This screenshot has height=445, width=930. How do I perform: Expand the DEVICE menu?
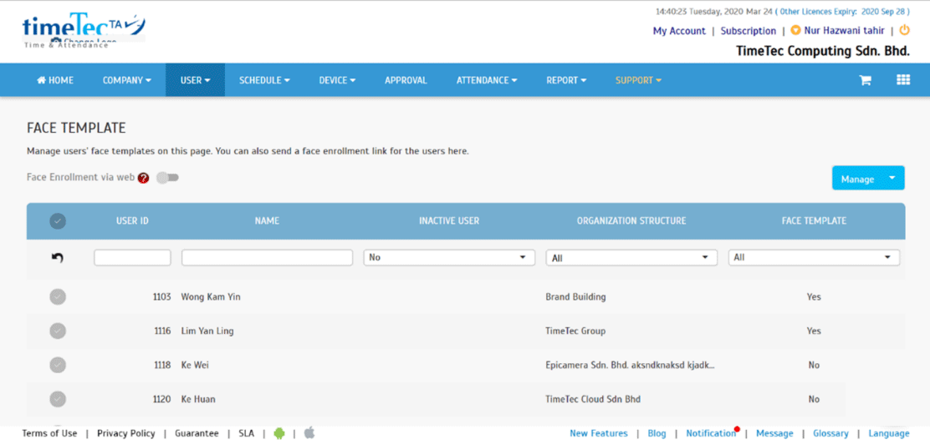click(x=337, y=80)
